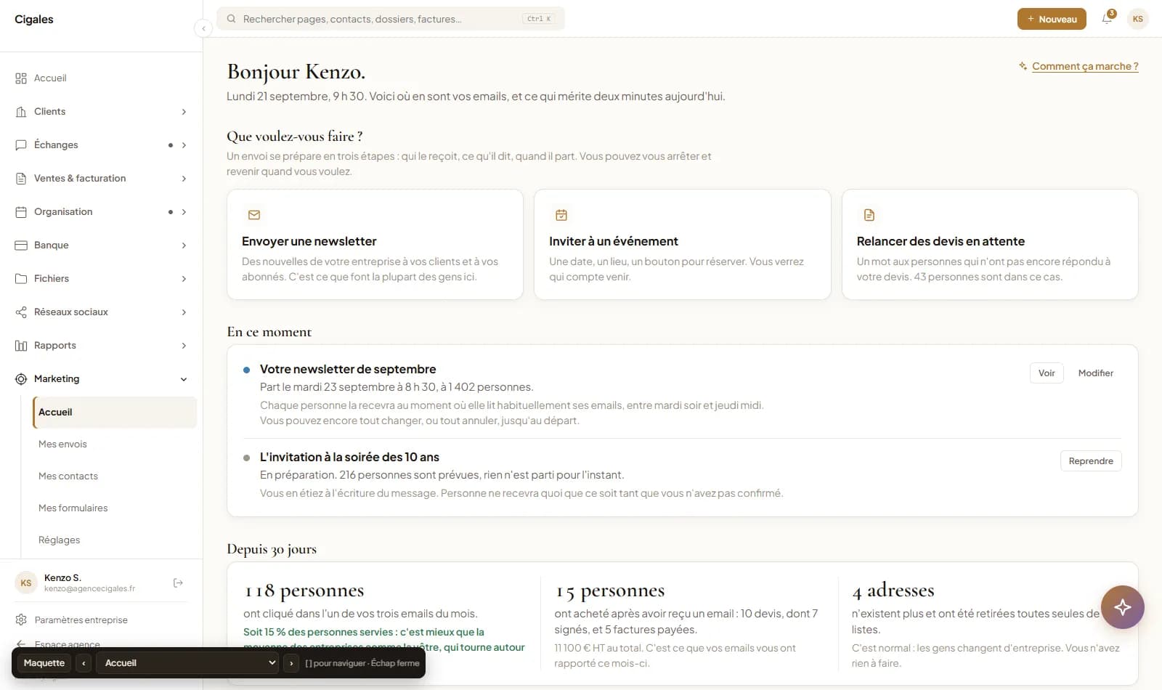
Task: Go to previous page in Maquette bar
Action: tap(84, 663)
